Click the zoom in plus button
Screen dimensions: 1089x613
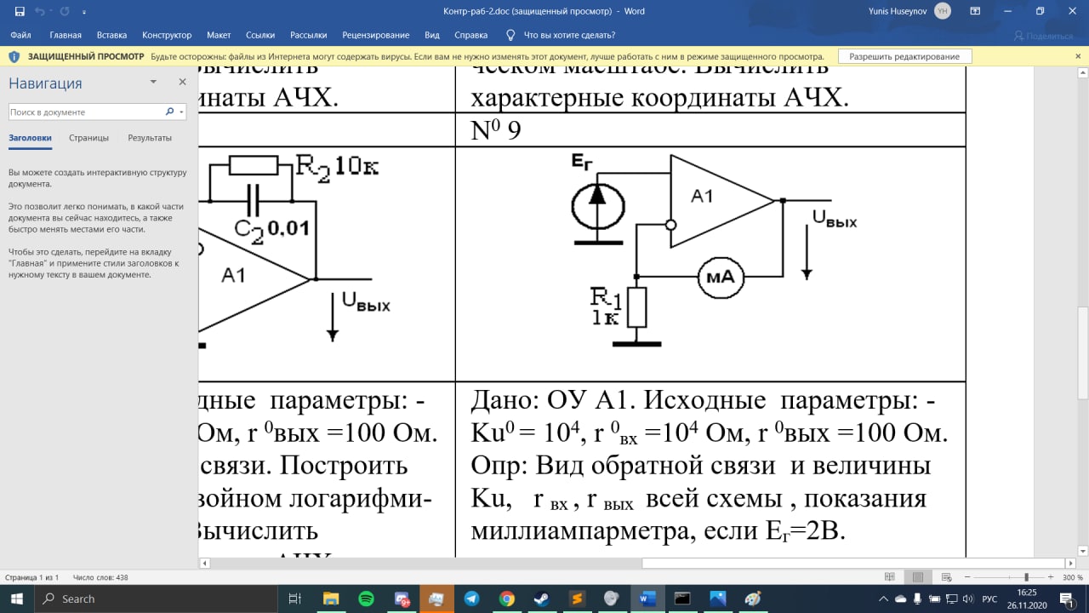(x=1052, y=577)
